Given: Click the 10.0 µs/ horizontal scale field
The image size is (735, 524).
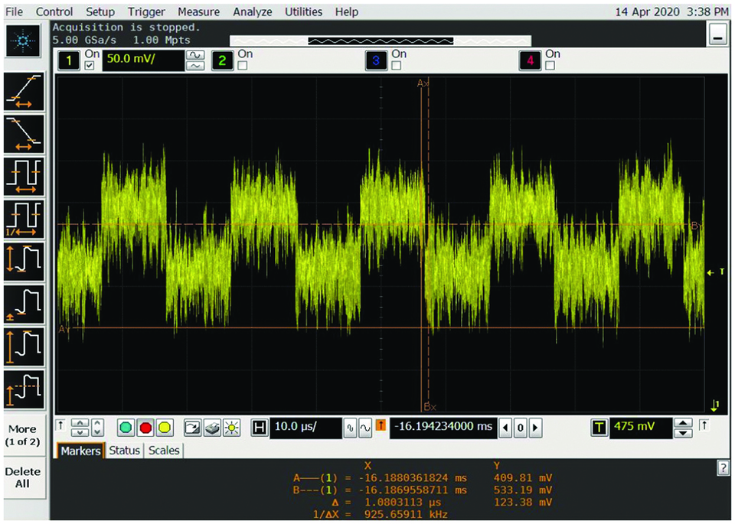Looking at the screenshot, I should click(305, 428).
